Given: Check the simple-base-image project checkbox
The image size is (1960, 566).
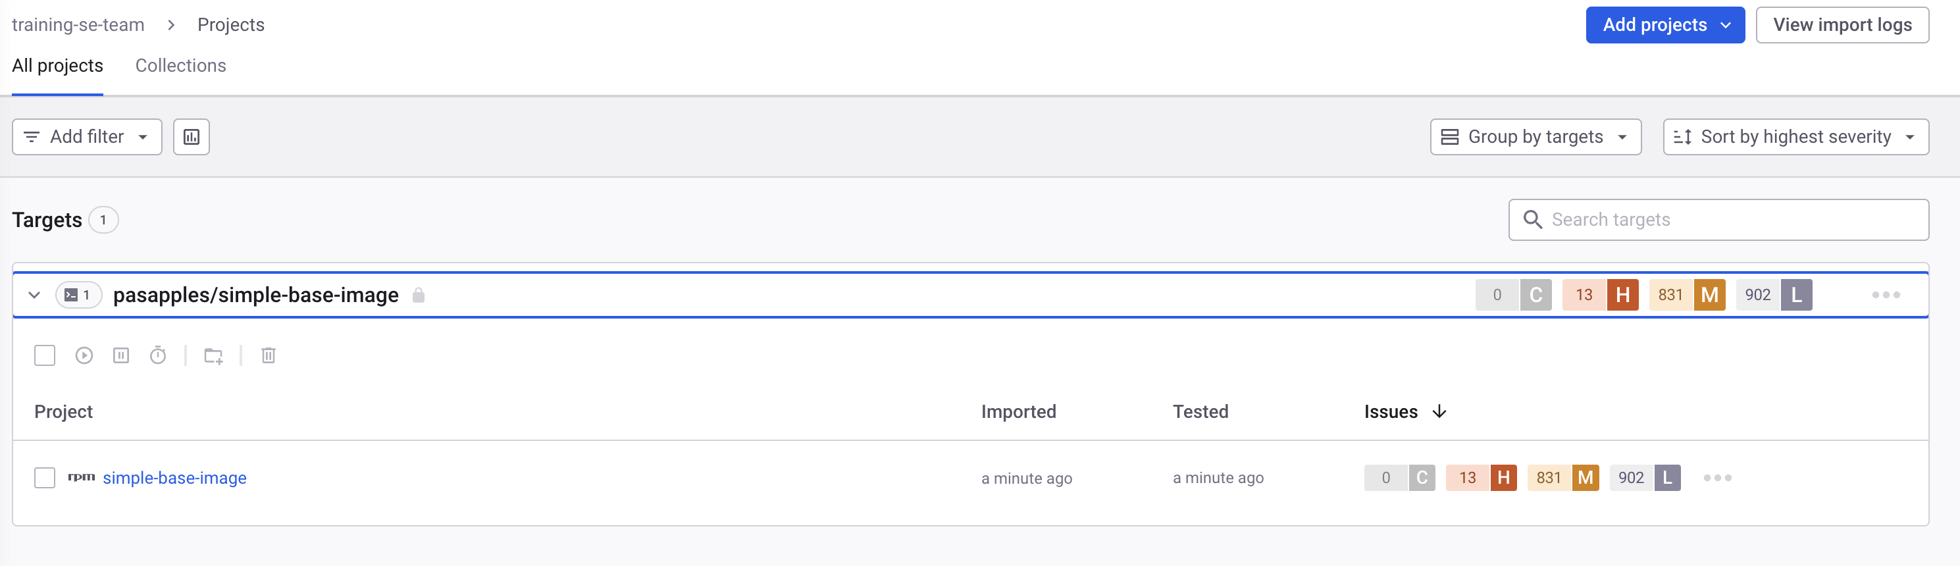Looking at the screenshot, I should tap(45, 478).
